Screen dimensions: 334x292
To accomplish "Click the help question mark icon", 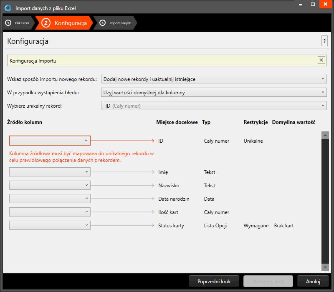I will pyautogui.click(x=324, y=41).
